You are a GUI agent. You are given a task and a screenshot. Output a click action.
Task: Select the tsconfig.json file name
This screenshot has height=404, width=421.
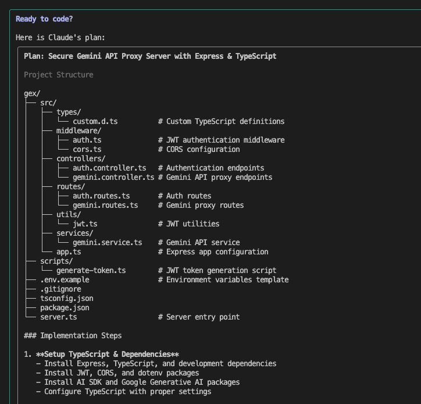point(67,299)
